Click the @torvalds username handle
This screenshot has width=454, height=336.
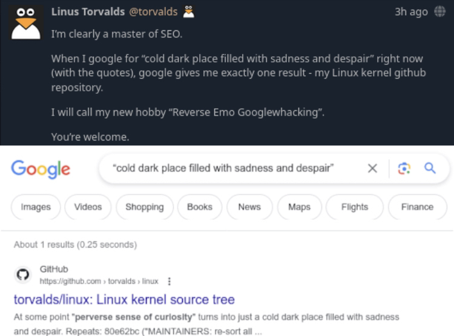[154, 12]
